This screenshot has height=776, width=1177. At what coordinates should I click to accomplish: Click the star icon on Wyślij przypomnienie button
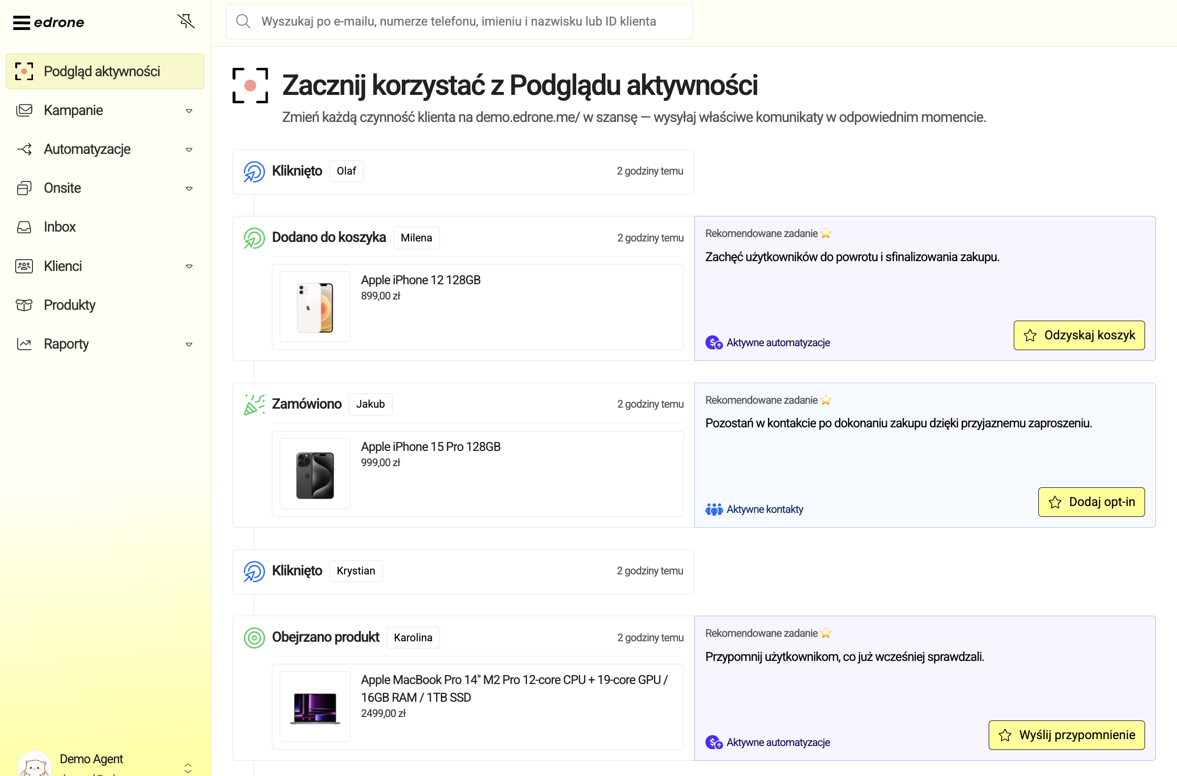point(1005,735)
